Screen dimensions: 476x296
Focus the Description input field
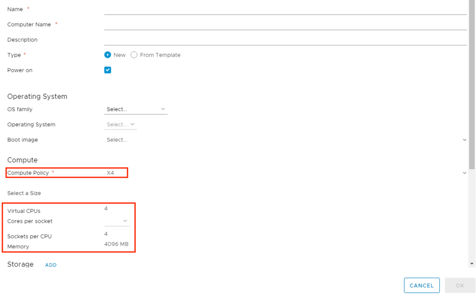[x=285, y=40]
